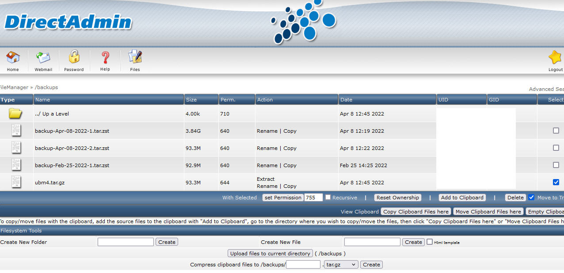
Task: Click file icon of backup-Feb-25-2022-1.tar.zst
Action: tap(16, 165)
